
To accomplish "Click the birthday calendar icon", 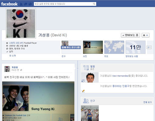I will [7, 46].
